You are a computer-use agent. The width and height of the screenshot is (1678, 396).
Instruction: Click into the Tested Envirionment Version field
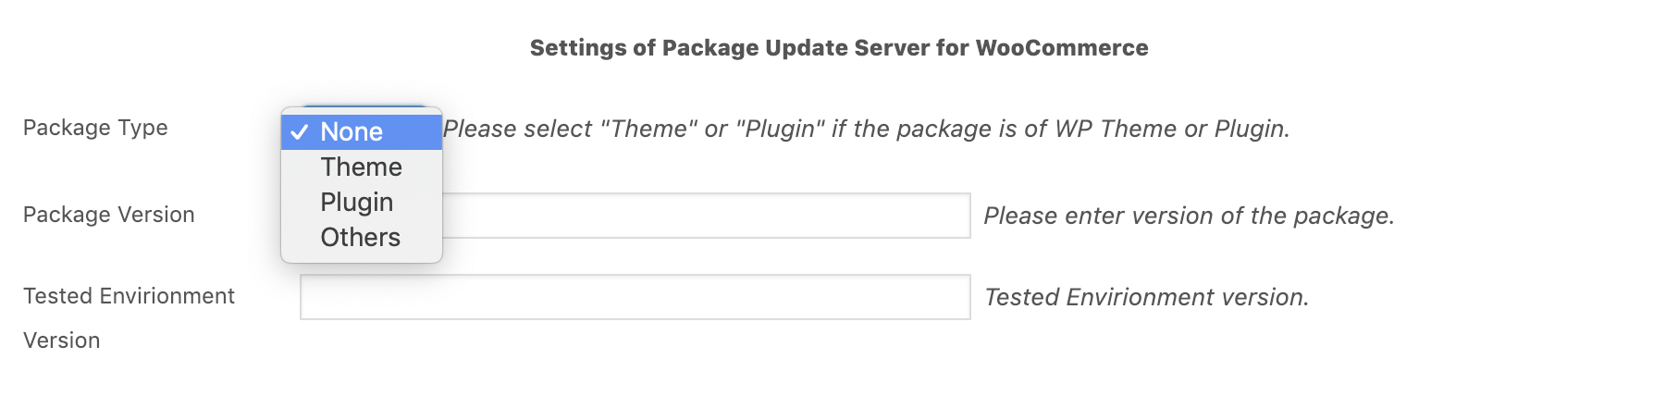pyautogui.click(x=635, y=297)
